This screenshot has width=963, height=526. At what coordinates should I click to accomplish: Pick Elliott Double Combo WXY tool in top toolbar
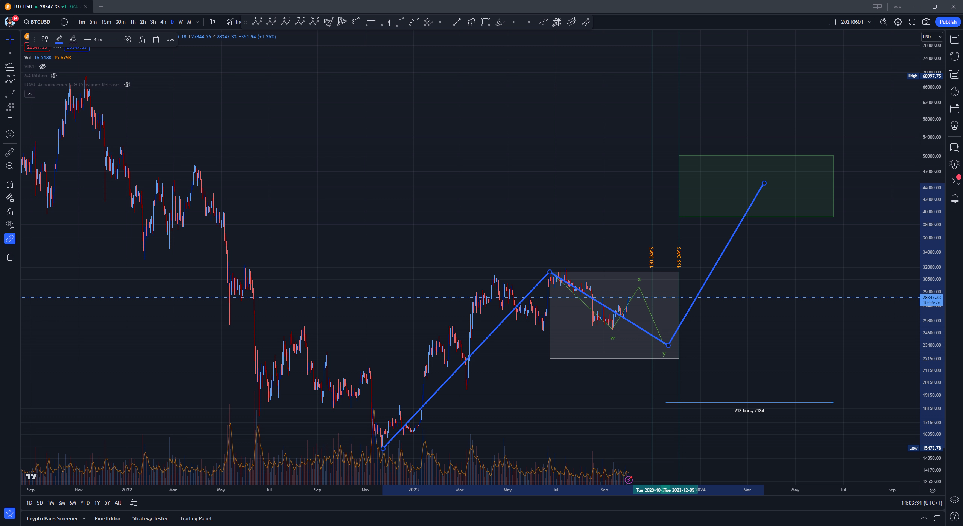click(300, 21)
